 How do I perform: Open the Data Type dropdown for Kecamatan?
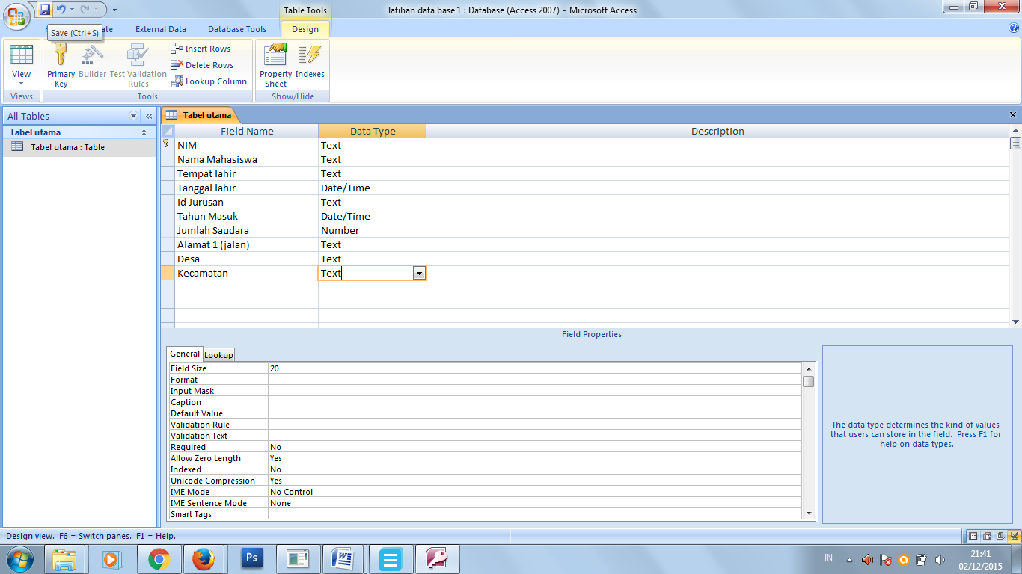(x=419, y=273)
